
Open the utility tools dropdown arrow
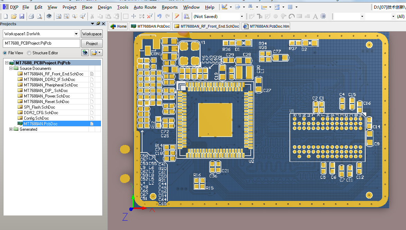coord(231,7)
